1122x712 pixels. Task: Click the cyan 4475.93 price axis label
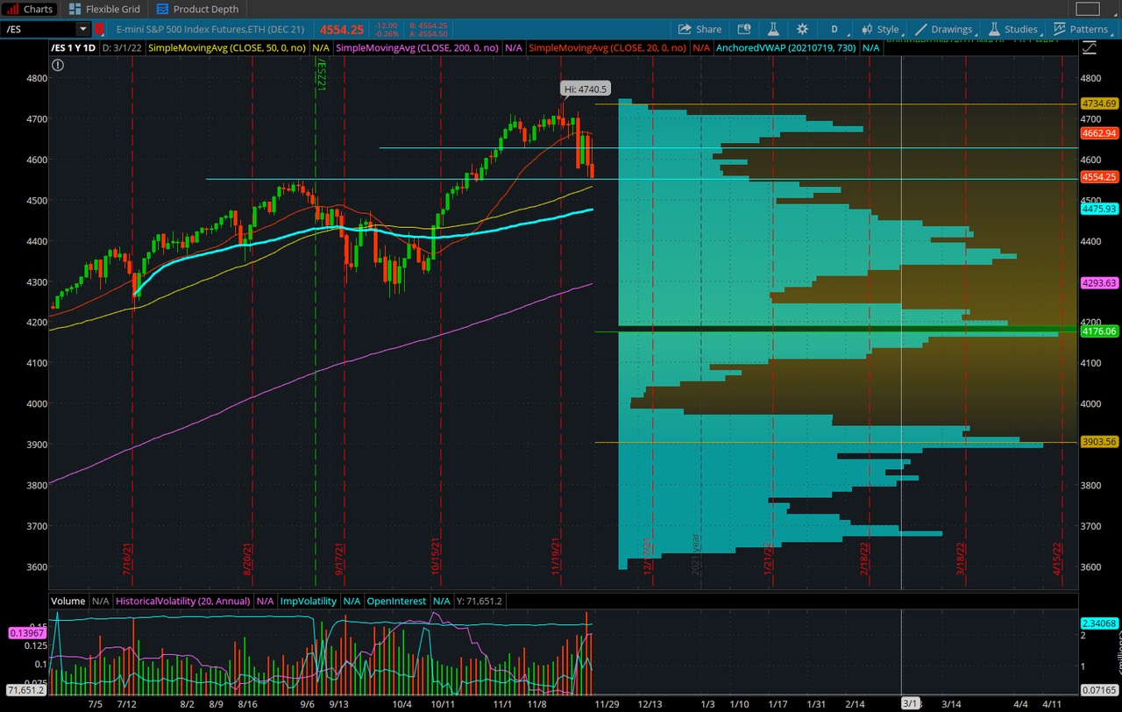(x=1099, y=209)
